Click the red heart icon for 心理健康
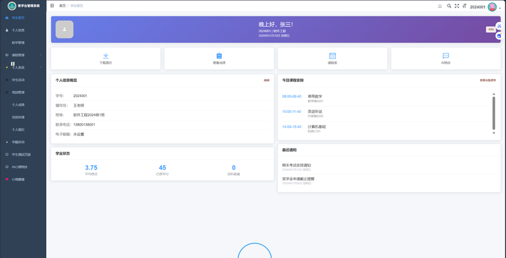 point(7,179)
